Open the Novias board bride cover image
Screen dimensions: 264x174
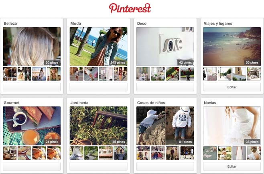click(232, 126)
